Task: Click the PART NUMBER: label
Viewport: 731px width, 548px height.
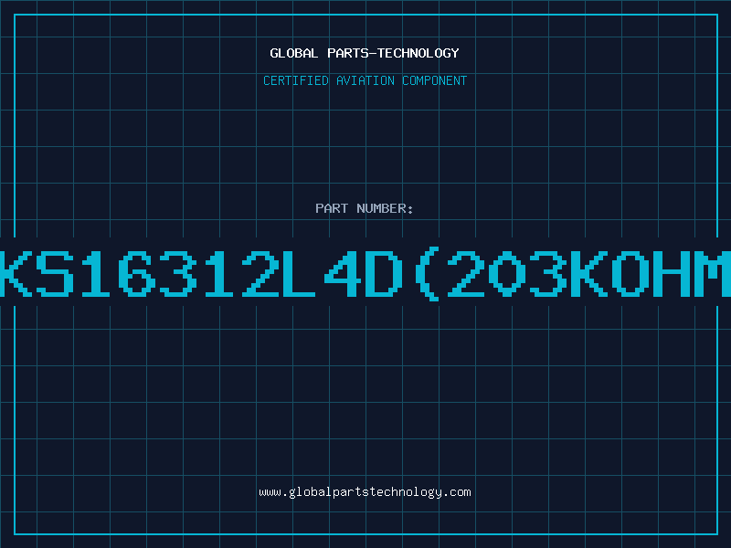Action: 365,208
